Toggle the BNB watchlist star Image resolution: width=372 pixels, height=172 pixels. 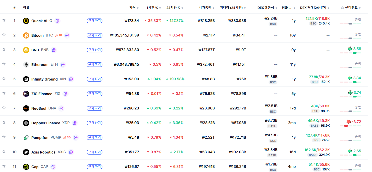click(x=4, y=50)
